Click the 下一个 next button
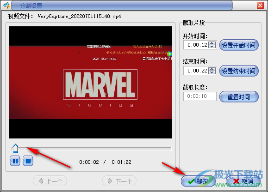268x192 pixels. click(x=119, y=181)
